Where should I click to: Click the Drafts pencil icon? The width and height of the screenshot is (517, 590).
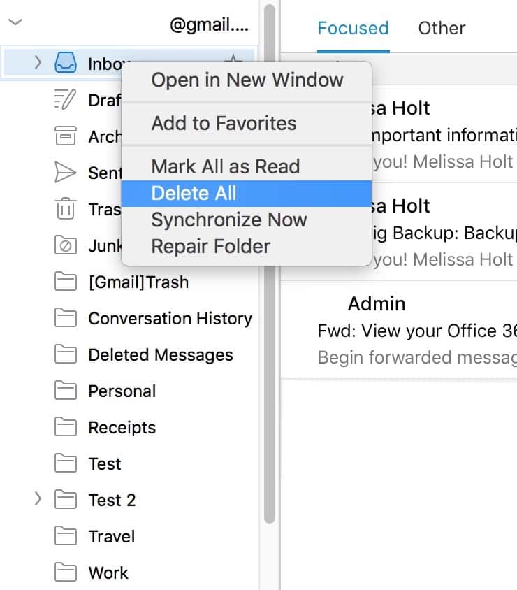(65, 100)
